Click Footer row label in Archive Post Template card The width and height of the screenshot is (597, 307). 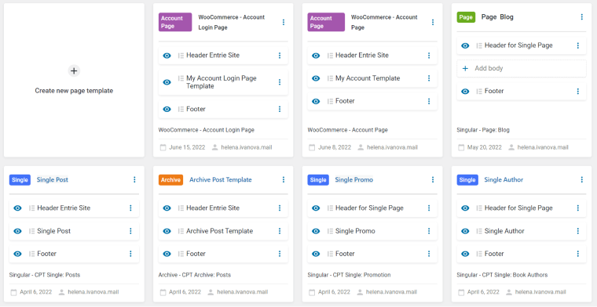pyautogui.click(x=196, y=254)
